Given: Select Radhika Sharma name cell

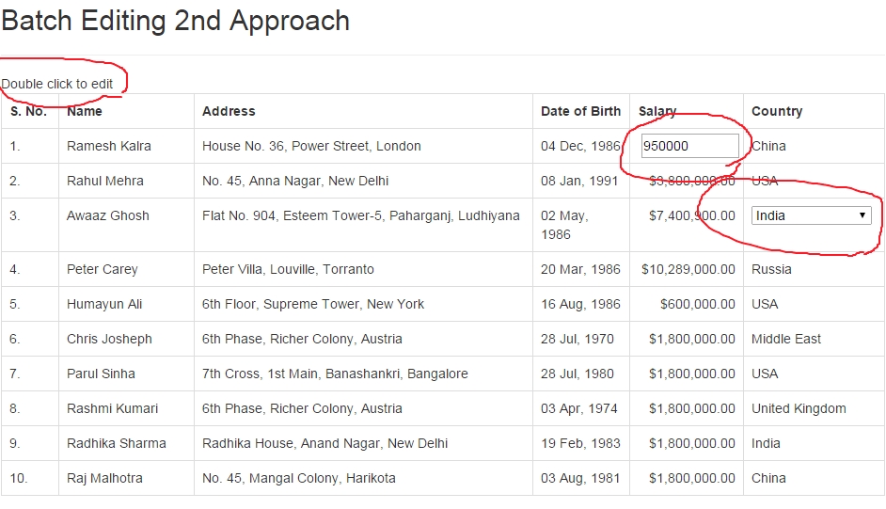Looking at the screenshot, I should pos(126,443).
